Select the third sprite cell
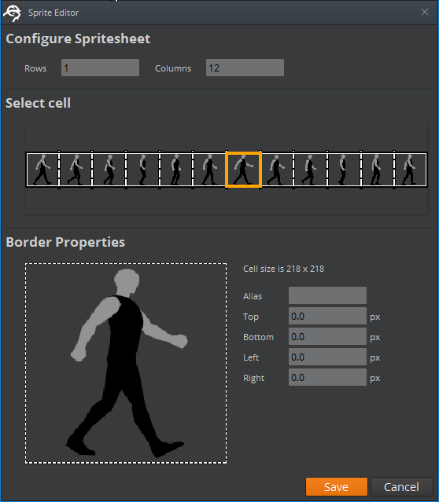 coord(109,170)
